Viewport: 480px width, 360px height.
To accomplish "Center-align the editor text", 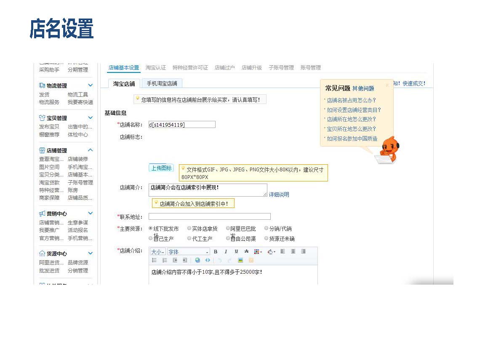I will click(293, 252).
